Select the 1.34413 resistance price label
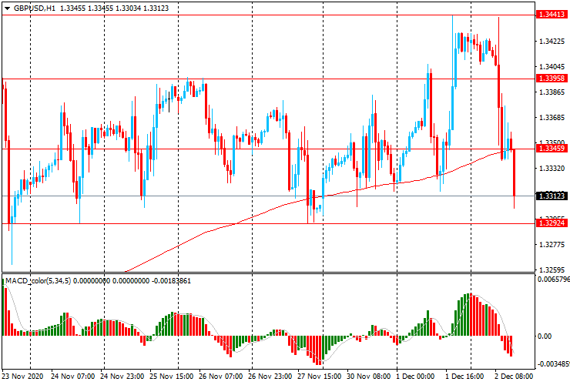Screen dimensions: 570x385 click(x=552, y=15)
